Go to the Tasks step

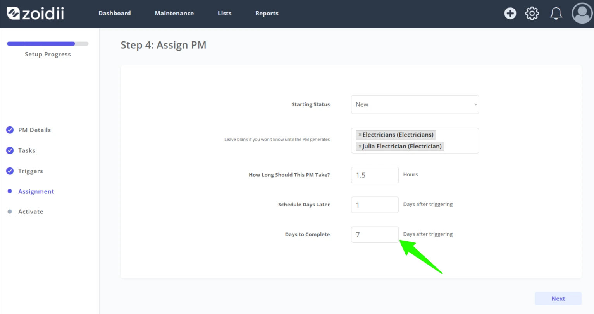coord(27,150)
